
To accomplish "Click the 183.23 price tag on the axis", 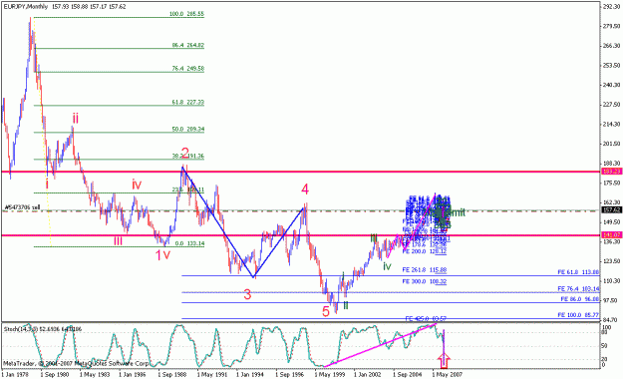I will [x=612, y=172].
